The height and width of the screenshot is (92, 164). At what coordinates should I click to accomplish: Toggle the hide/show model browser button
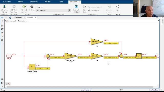[2, 21]
